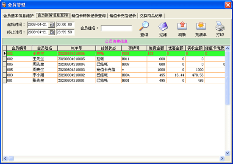The height and width of the screenshot is (164, 233).
Task: Select bill number ZD200804210002
Action: coord(77,75)
